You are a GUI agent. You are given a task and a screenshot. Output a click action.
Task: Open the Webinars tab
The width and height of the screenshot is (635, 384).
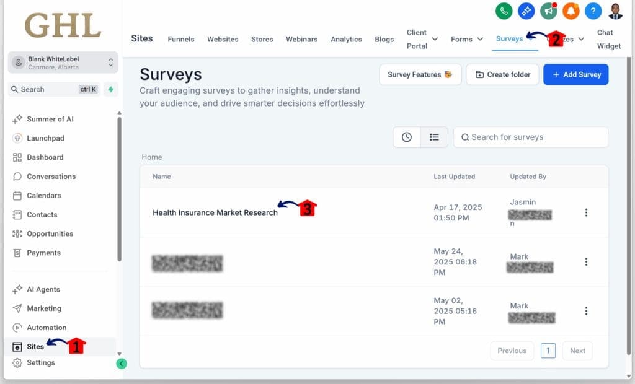tap(302, 39)
